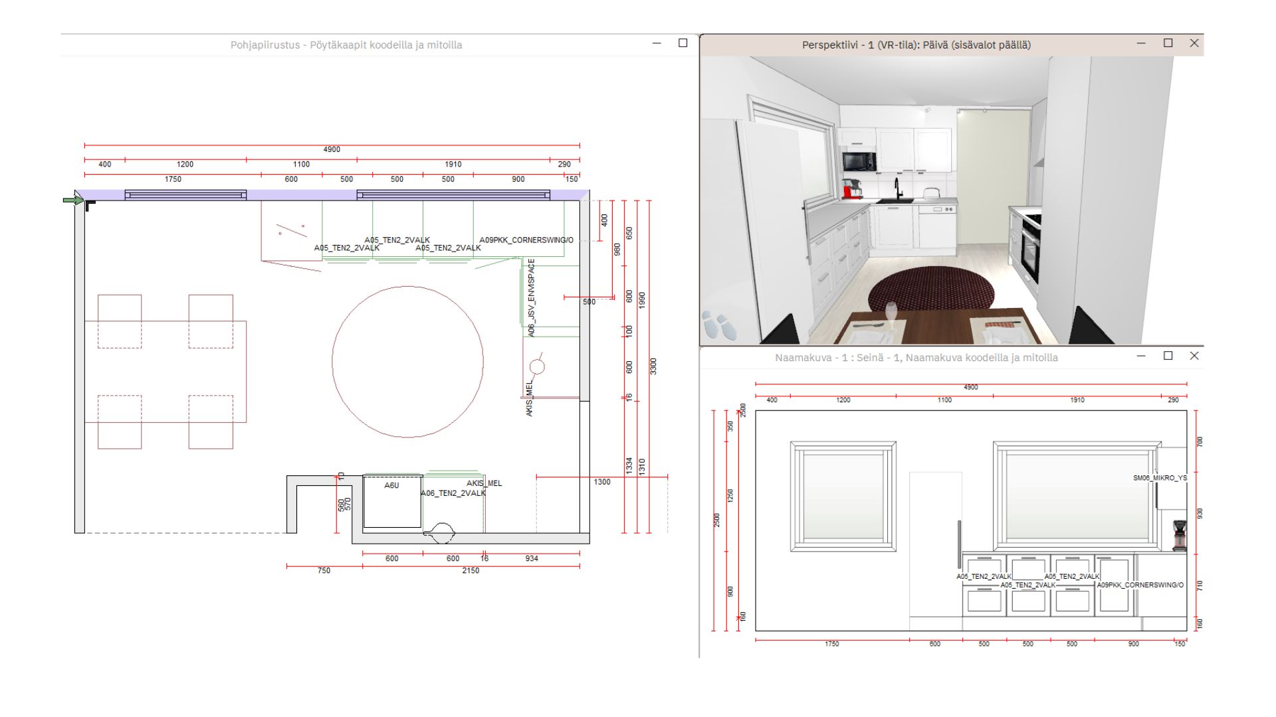Screen dimensions: 1276x717
Task: Select the coffee maker in elevation view
Action: (1179, 535)
